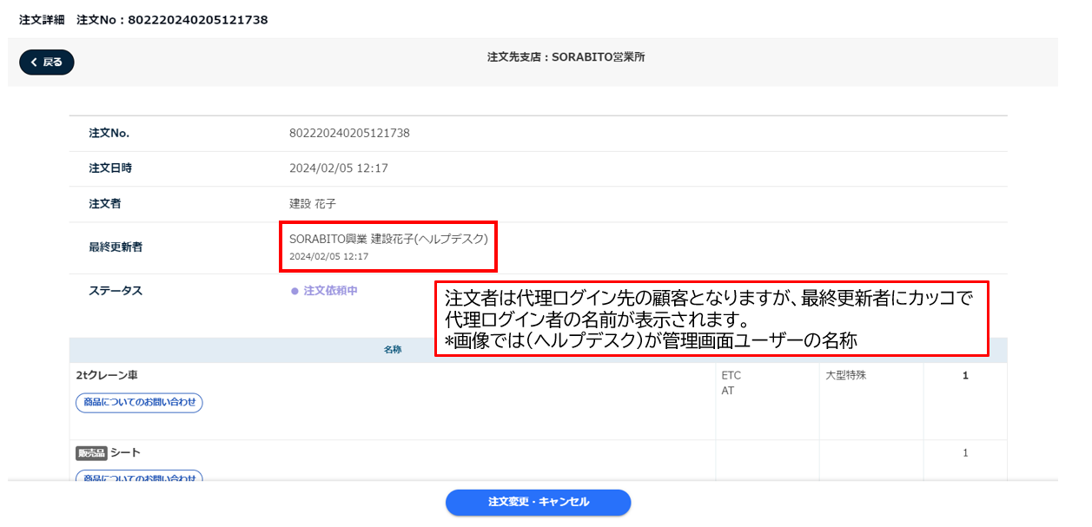This screenshot has width=1092, height=527.
Task: Open 商品についてのお問い合わせ for 2tクレーン車
Action: (x=139, y=402)
